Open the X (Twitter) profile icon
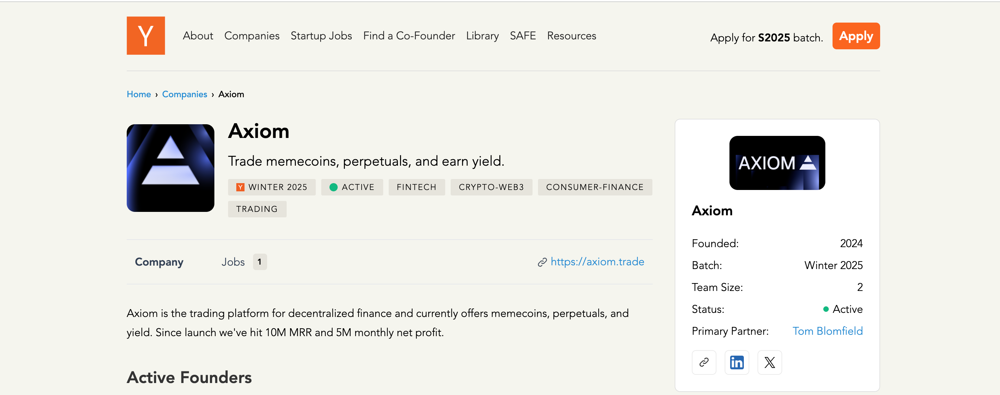Image resolution: width=1000 pixels, height=395 pixels. tap(770, 362)
